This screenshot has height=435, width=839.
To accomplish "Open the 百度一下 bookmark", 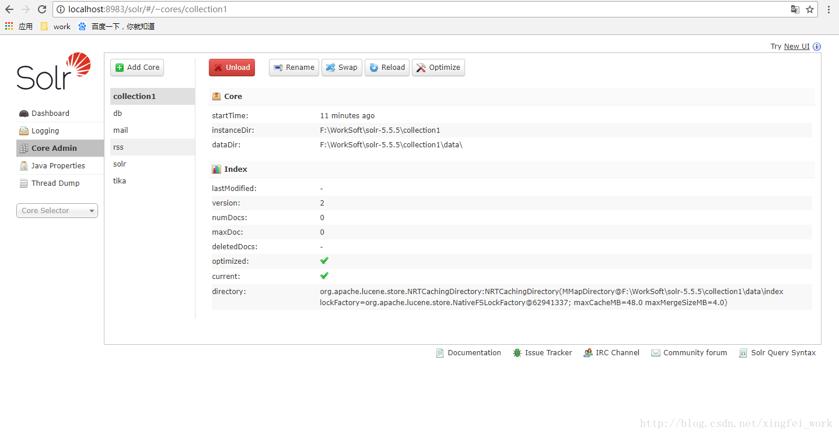I will point(116,26).
